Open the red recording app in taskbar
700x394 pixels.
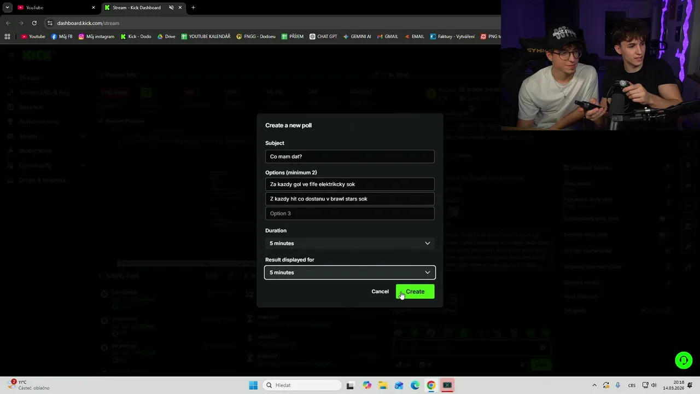447,385
